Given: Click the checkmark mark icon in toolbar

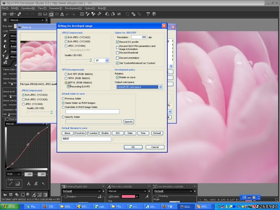Looking at the screenshot, I should tap(119, 14).
